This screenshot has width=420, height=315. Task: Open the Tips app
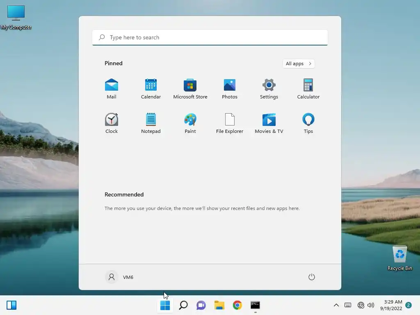(308, 123)
